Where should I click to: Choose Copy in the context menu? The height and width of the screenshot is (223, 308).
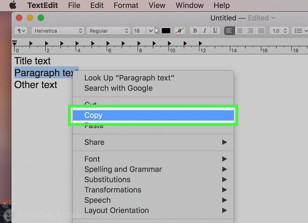pos(153,115)
